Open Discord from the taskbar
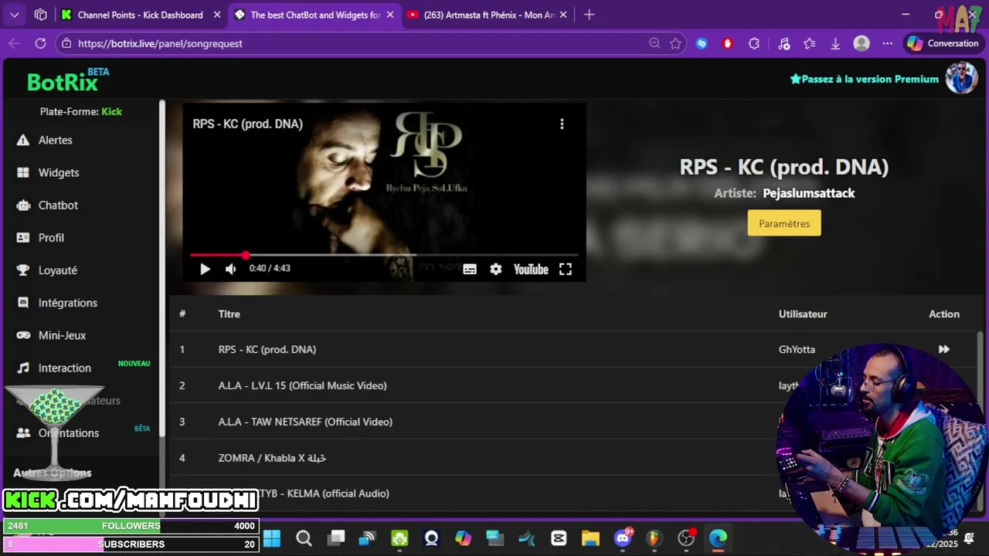Viewport: 989px width, 556px height. pos(623,538)
